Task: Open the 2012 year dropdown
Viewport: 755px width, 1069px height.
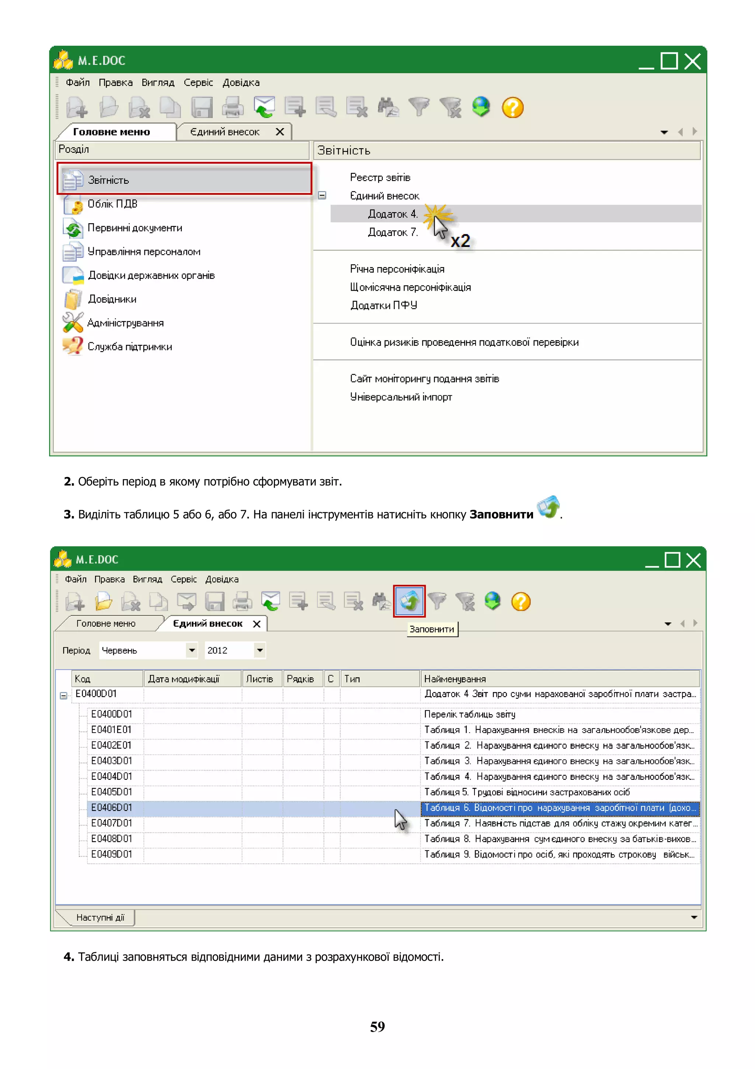Action: [x=260, y=650]
